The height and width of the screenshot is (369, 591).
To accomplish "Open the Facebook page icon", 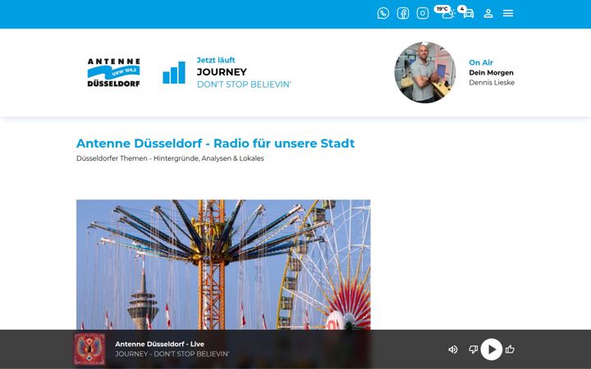I will (403, 13).
